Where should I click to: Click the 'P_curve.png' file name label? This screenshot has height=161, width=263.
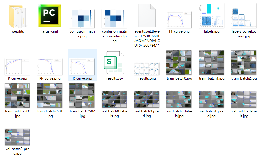[17, 78]
